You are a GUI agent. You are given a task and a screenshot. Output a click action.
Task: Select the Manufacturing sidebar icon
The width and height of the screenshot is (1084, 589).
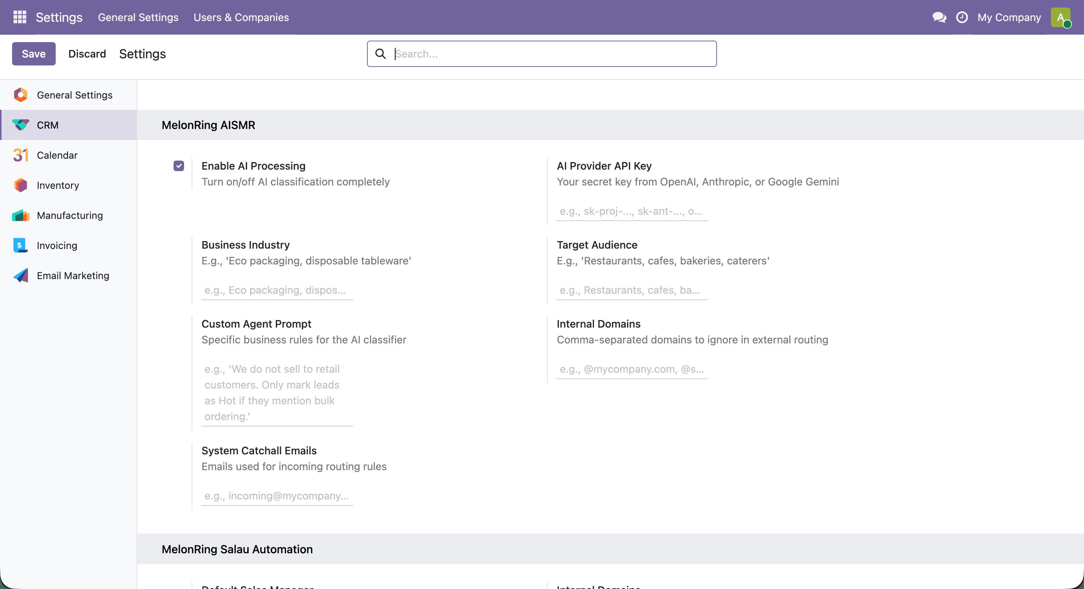point(21,216)
